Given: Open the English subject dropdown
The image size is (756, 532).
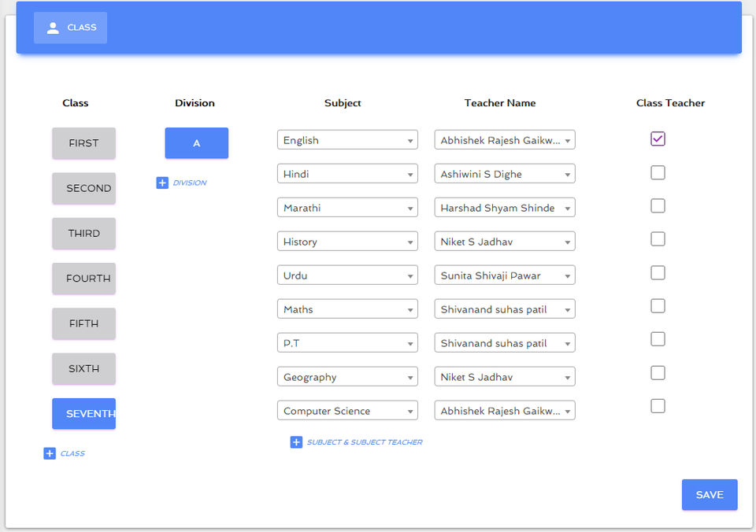Looking at the screenshot, I should click(x=347, y=140).
